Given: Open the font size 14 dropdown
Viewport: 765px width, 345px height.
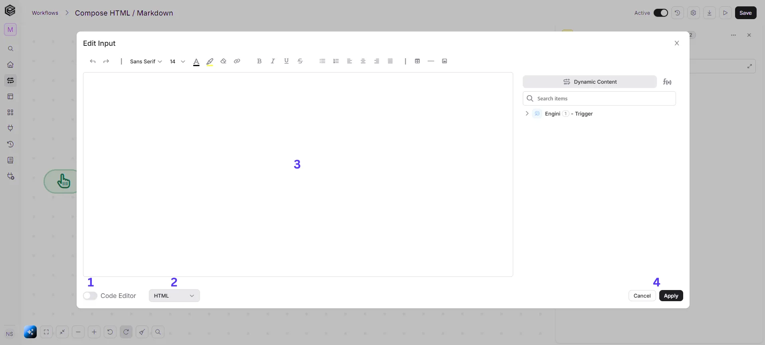Looking at the screenshot, I should (x=178, y=61).
